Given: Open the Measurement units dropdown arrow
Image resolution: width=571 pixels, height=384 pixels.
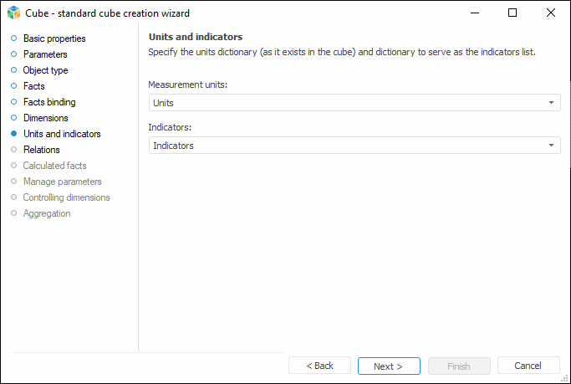Looking at the screenshot, I should 552,103.
